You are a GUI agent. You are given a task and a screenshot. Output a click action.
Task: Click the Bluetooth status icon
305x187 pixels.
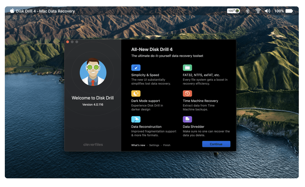(x=248, y=11)
